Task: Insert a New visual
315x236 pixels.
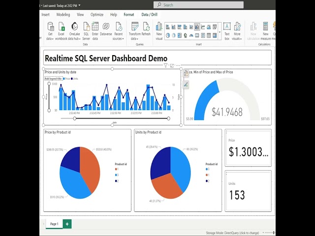Action: tap(159, 31)
